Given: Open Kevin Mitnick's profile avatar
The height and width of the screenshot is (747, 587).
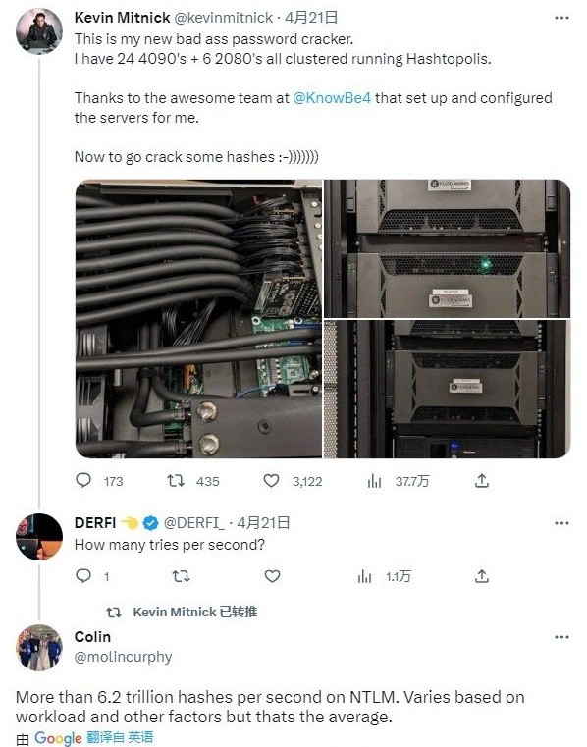Looking at the screenshot, I should (x=39, y=31).
